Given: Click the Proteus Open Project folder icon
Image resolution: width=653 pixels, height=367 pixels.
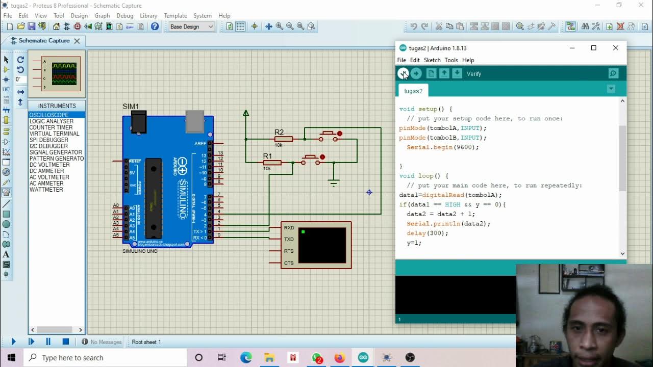Looking at the screenshot, I should click(x=21, y=27).
